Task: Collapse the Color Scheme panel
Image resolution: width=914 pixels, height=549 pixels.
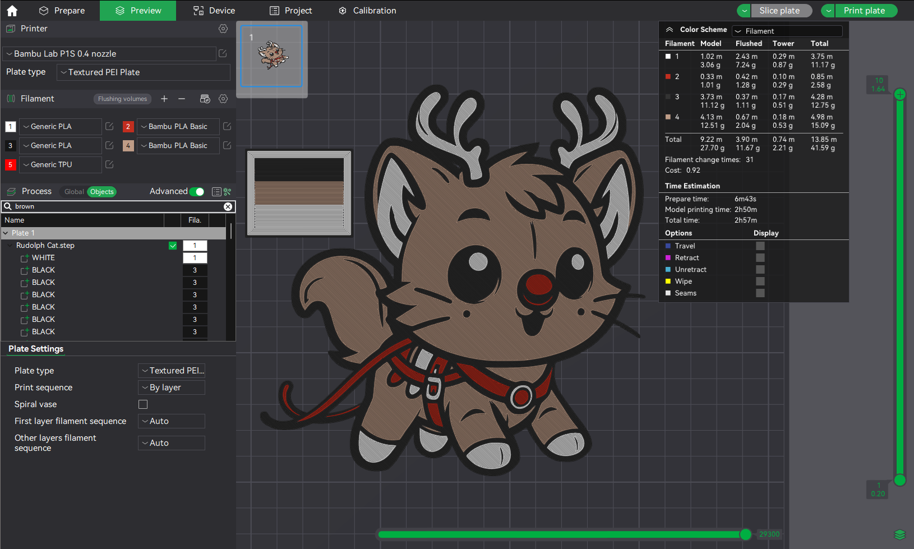Action: click(670, 30)
